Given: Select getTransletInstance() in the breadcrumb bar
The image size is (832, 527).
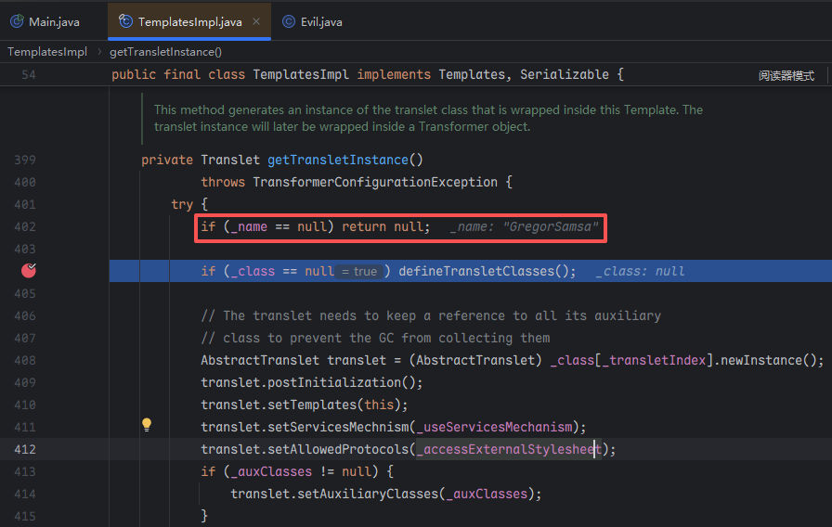Looking at the screenshot, I should point(165,52).
